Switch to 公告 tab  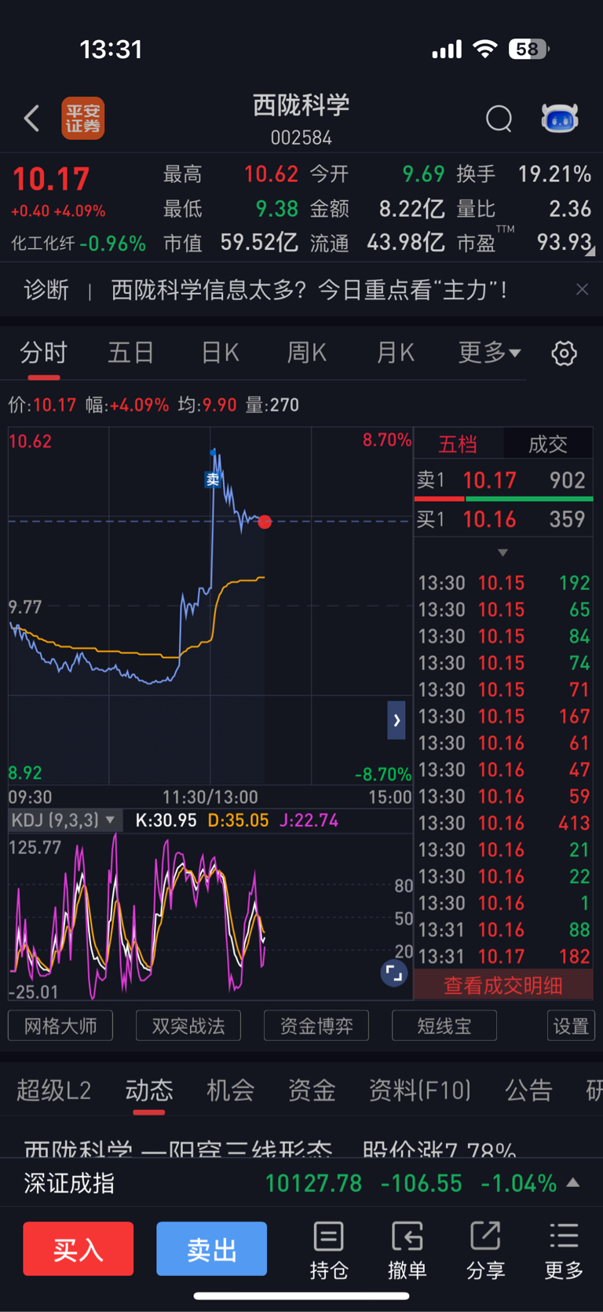[x=528, y=1090]
